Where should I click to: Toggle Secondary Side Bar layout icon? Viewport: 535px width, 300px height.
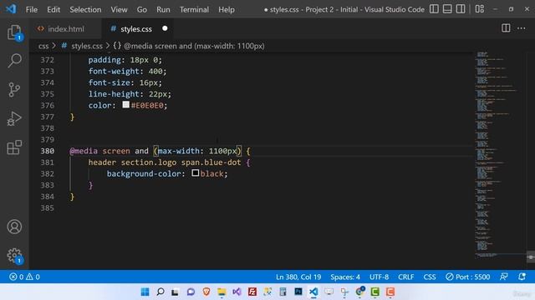coord(461,9)
